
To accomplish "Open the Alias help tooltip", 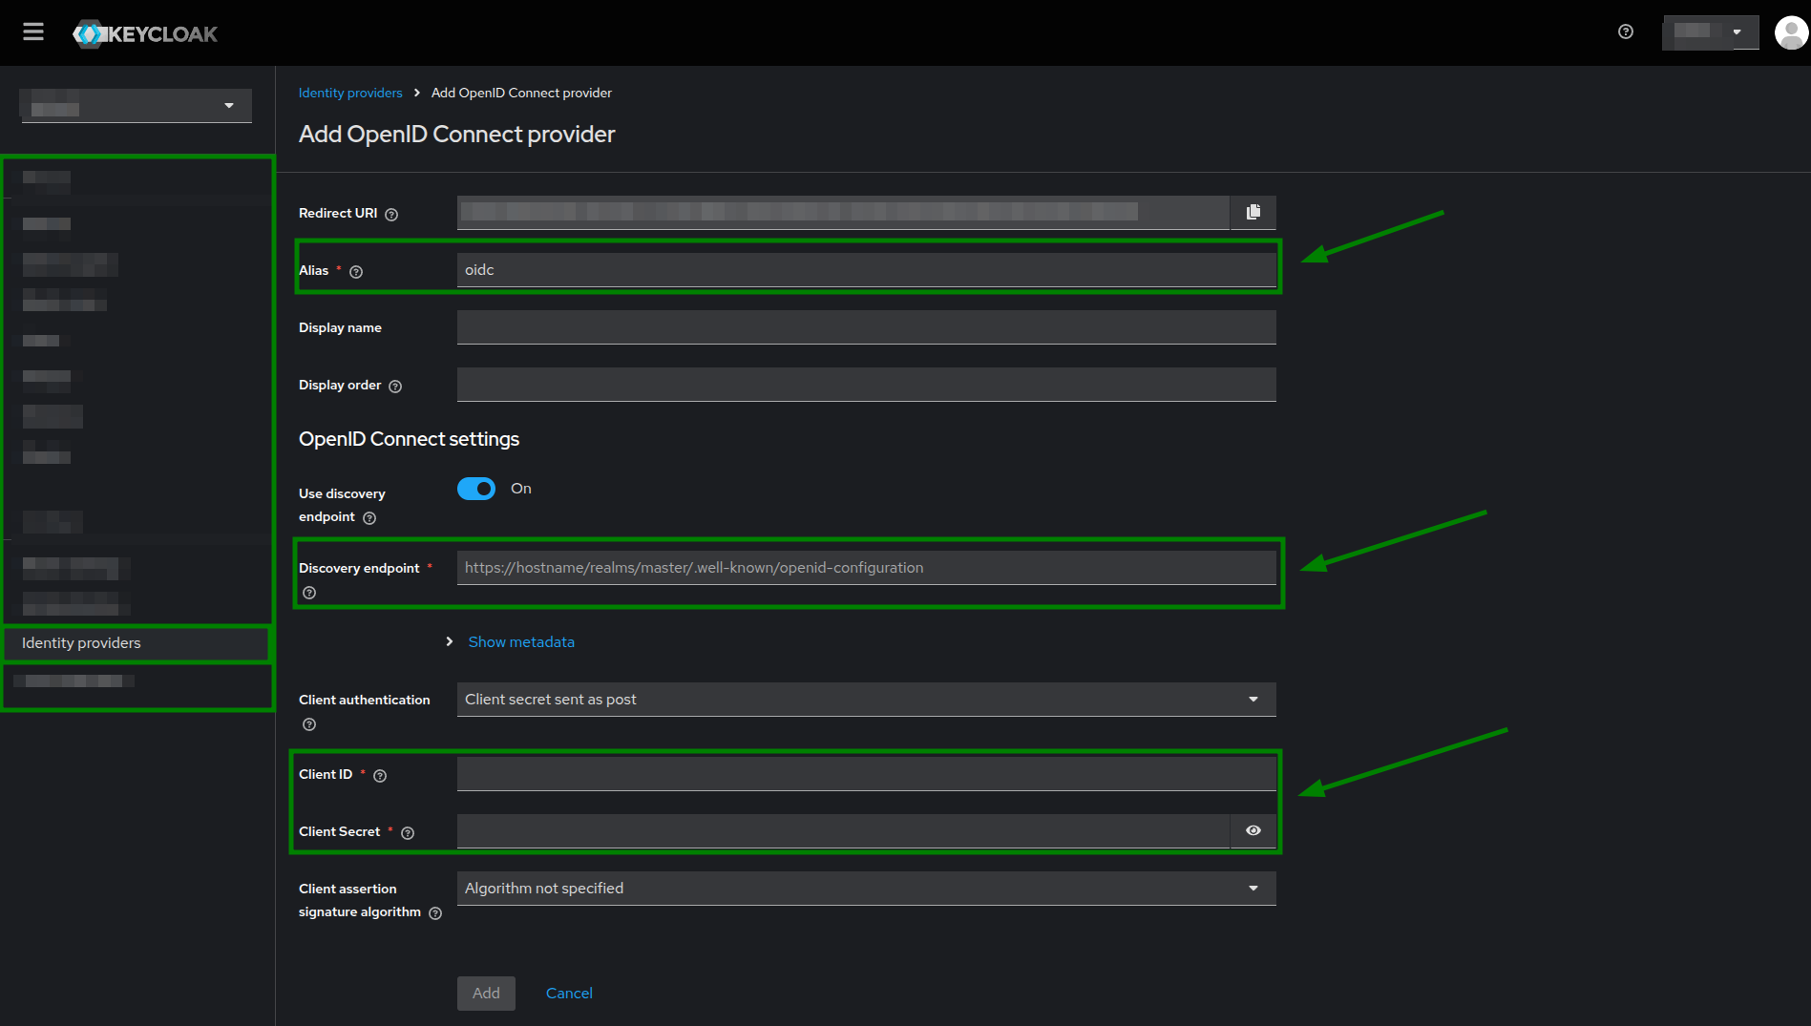I will (x=355, y=271).
